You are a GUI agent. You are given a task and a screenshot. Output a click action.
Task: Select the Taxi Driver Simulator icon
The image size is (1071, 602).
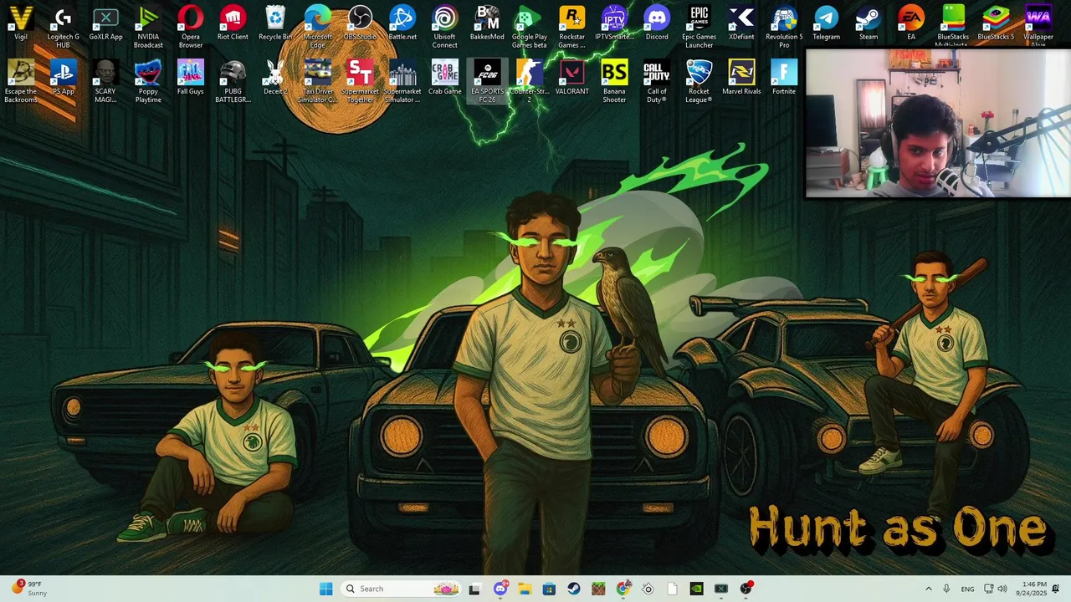318,81
